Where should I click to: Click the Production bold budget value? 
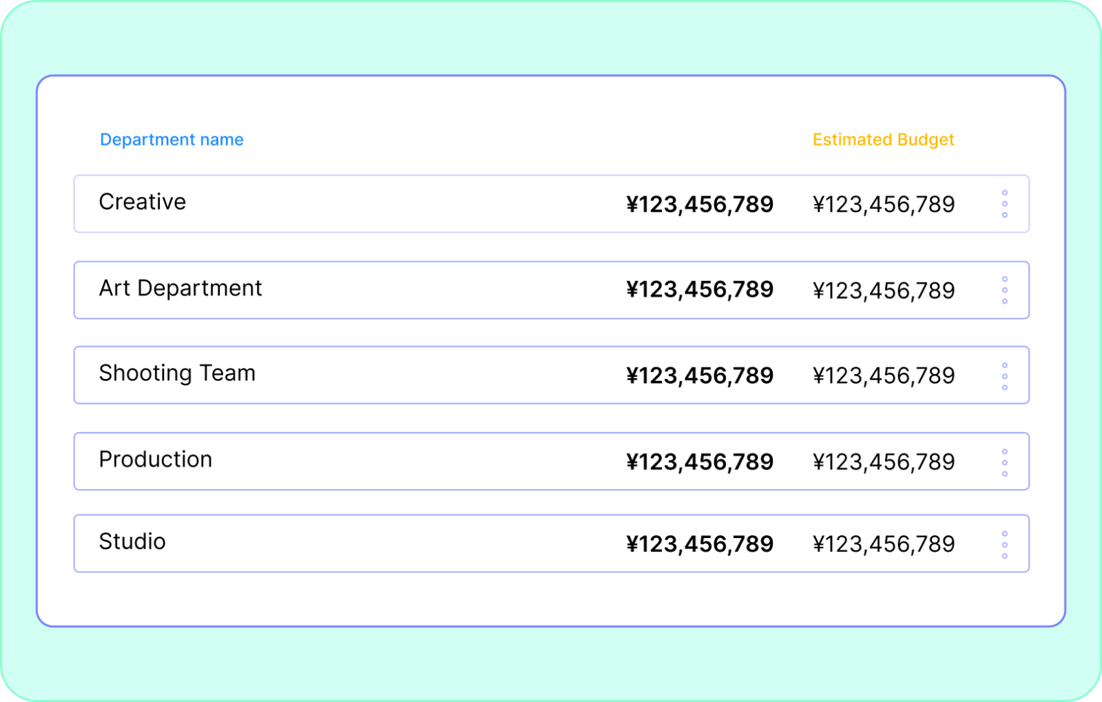pyautogui.click(x=699, y=462)
